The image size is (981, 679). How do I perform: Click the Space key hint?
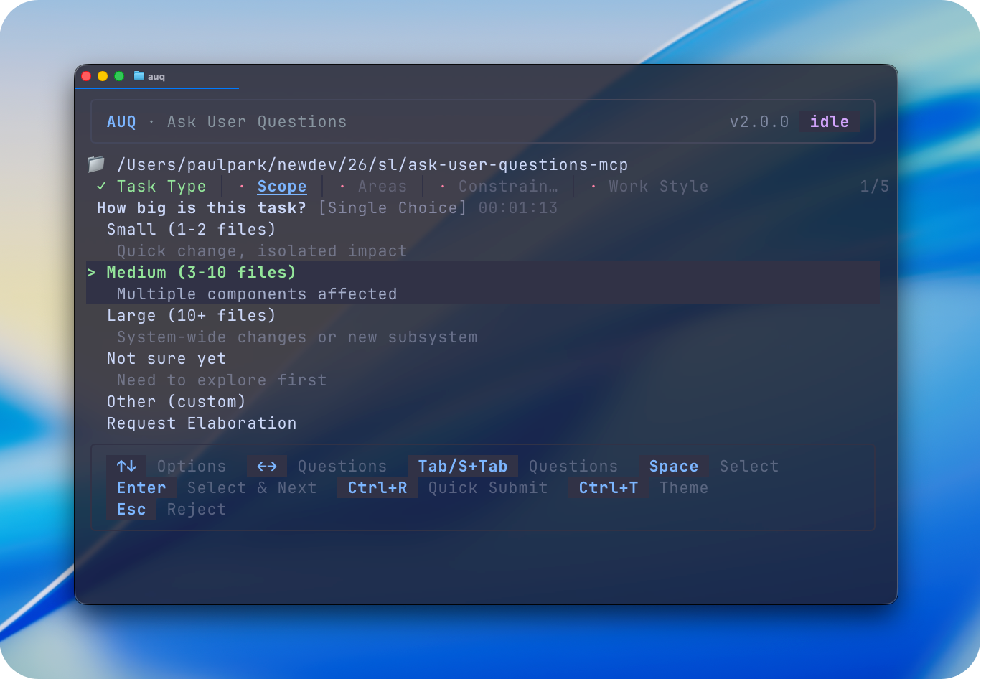[674, 467]
